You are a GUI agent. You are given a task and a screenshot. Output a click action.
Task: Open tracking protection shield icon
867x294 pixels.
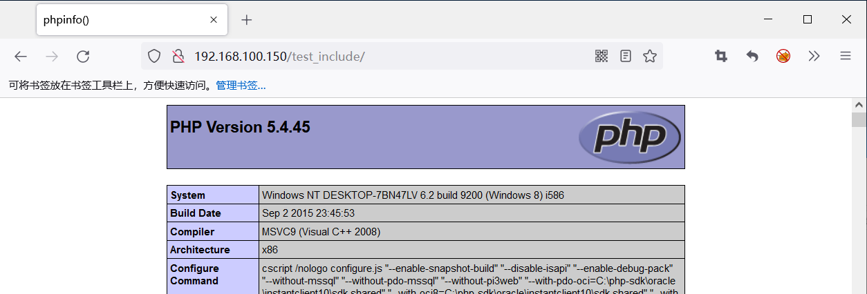pos(154,57)
